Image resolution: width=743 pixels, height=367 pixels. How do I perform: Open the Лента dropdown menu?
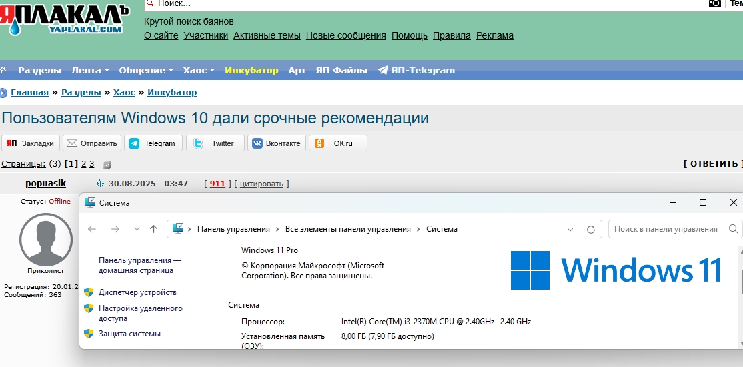90,70
